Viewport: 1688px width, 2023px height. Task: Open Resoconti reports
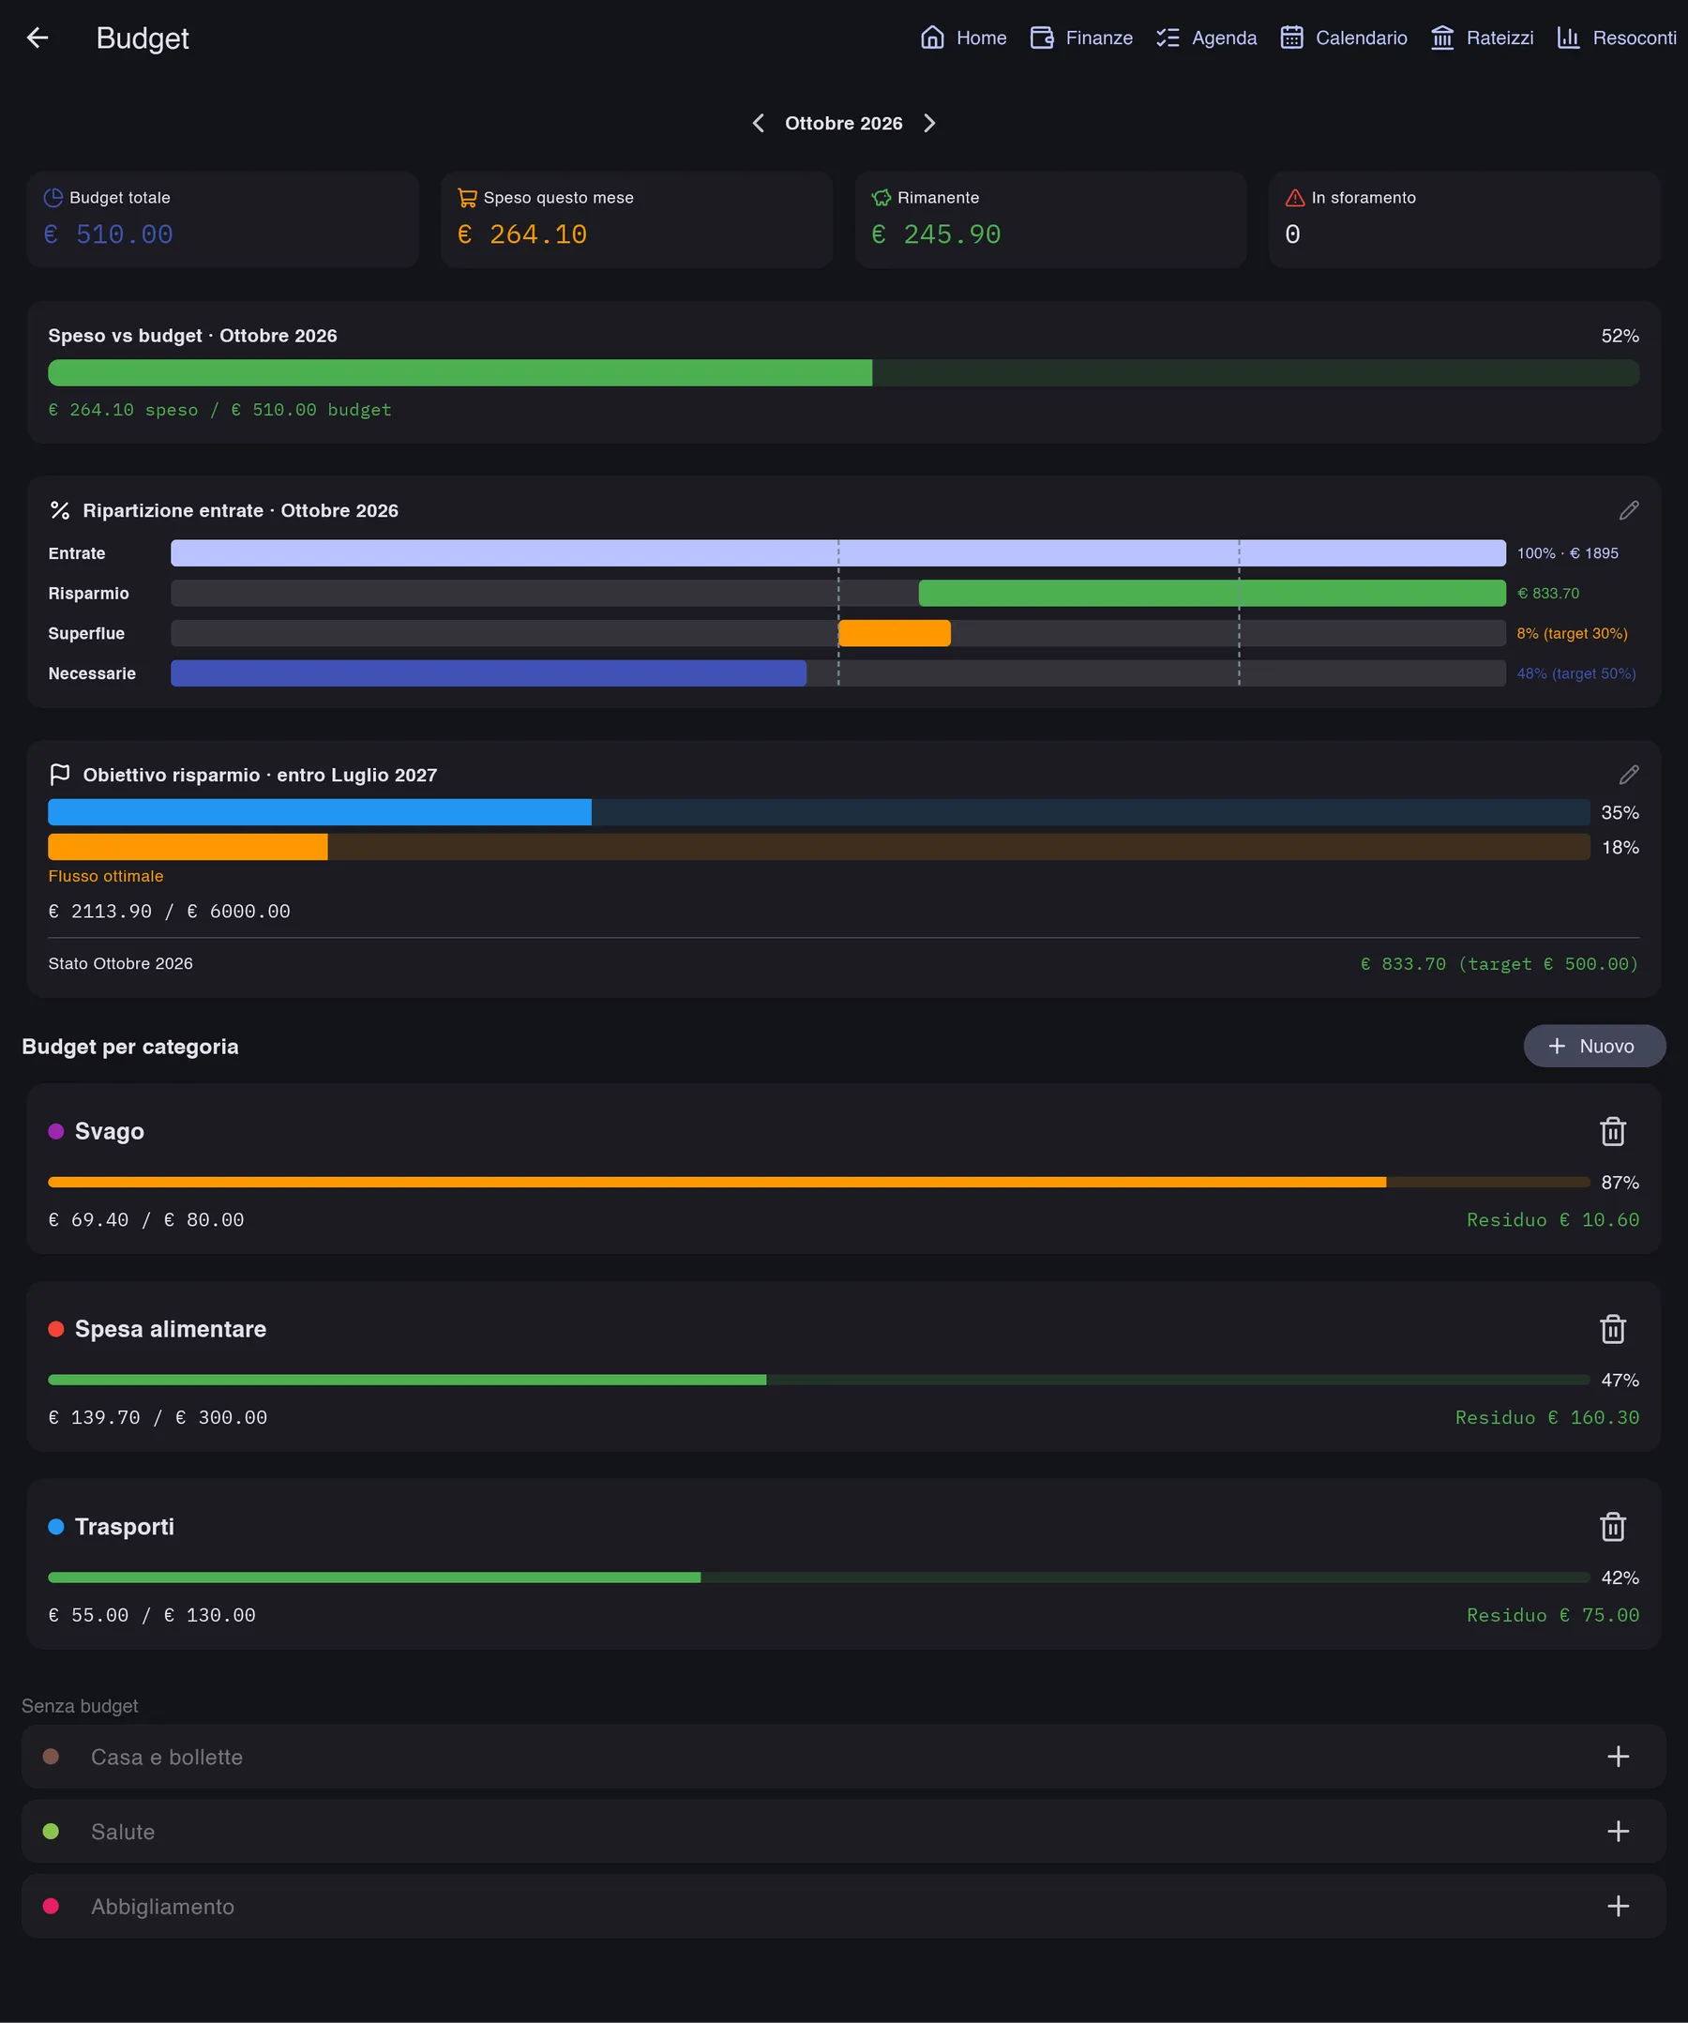pos(1617,38)
